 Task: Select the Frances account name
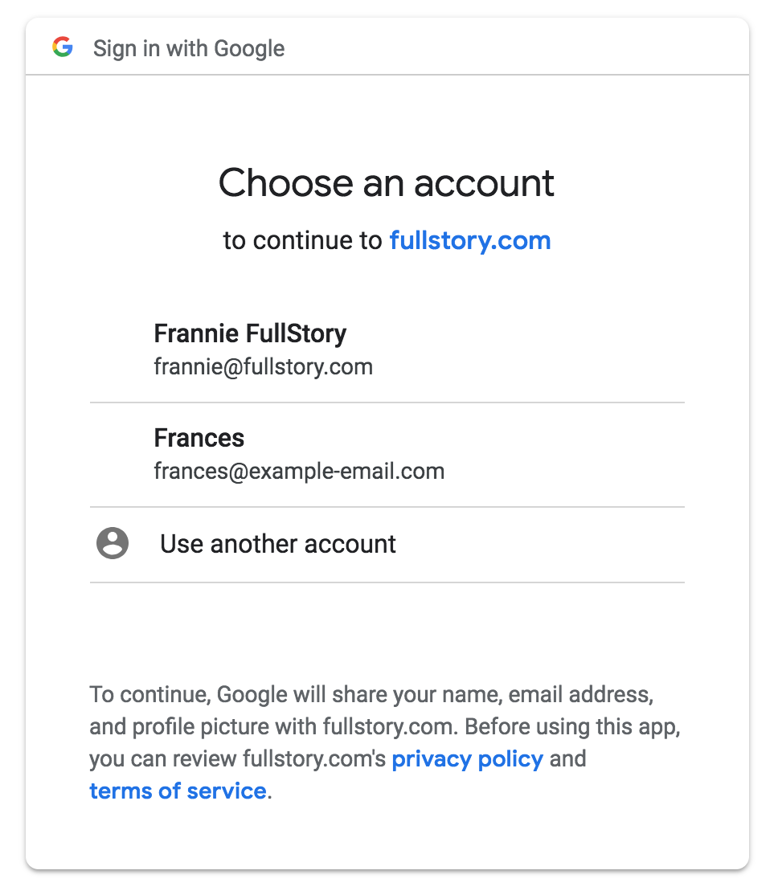coord(199,438)
